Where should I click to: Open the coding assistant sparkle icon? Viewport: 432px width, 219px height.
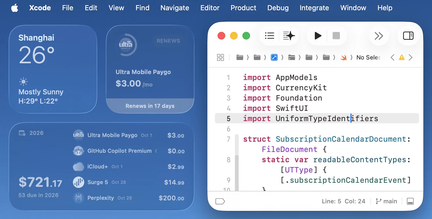pos(289,36)
